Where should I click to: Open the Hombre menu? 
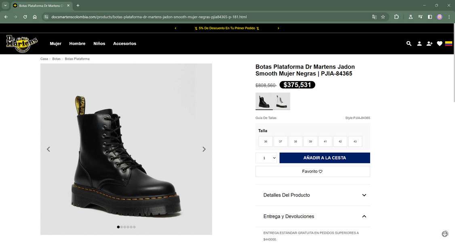tap(77, 44)
